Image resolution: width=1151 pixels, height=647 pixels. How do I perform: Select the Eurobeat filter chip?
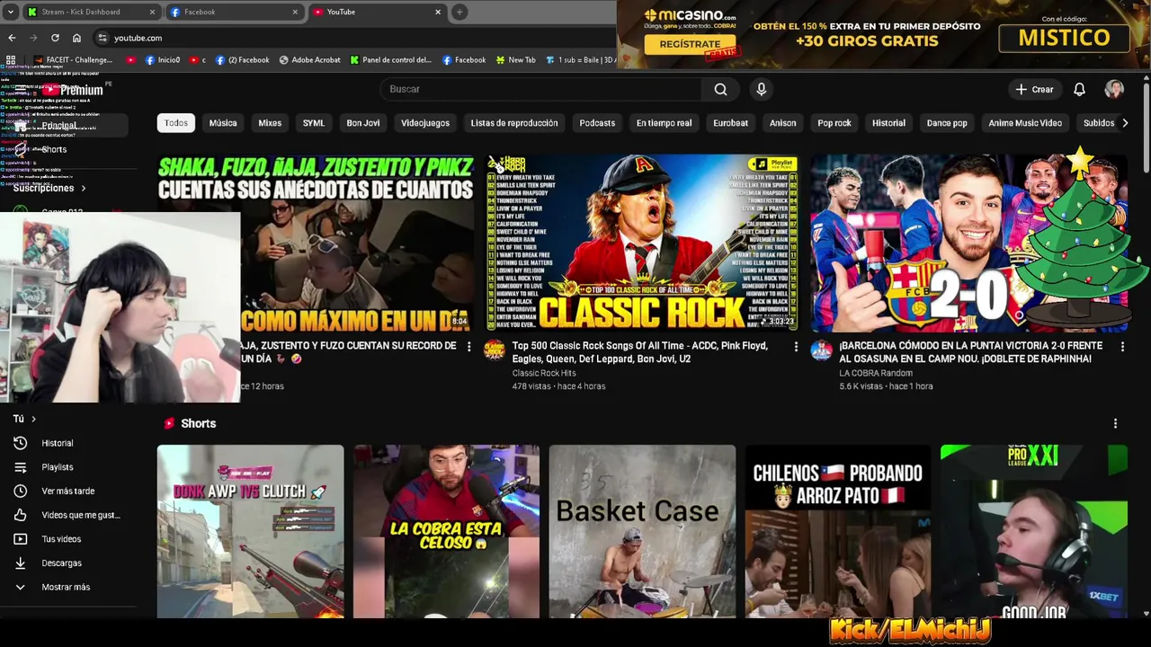coord(730,123)
